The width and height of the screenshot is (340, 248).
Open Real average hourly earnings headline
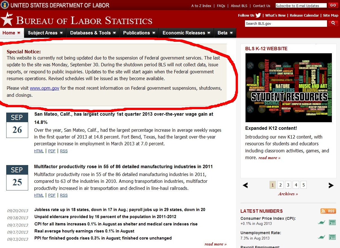coord(84,231)
